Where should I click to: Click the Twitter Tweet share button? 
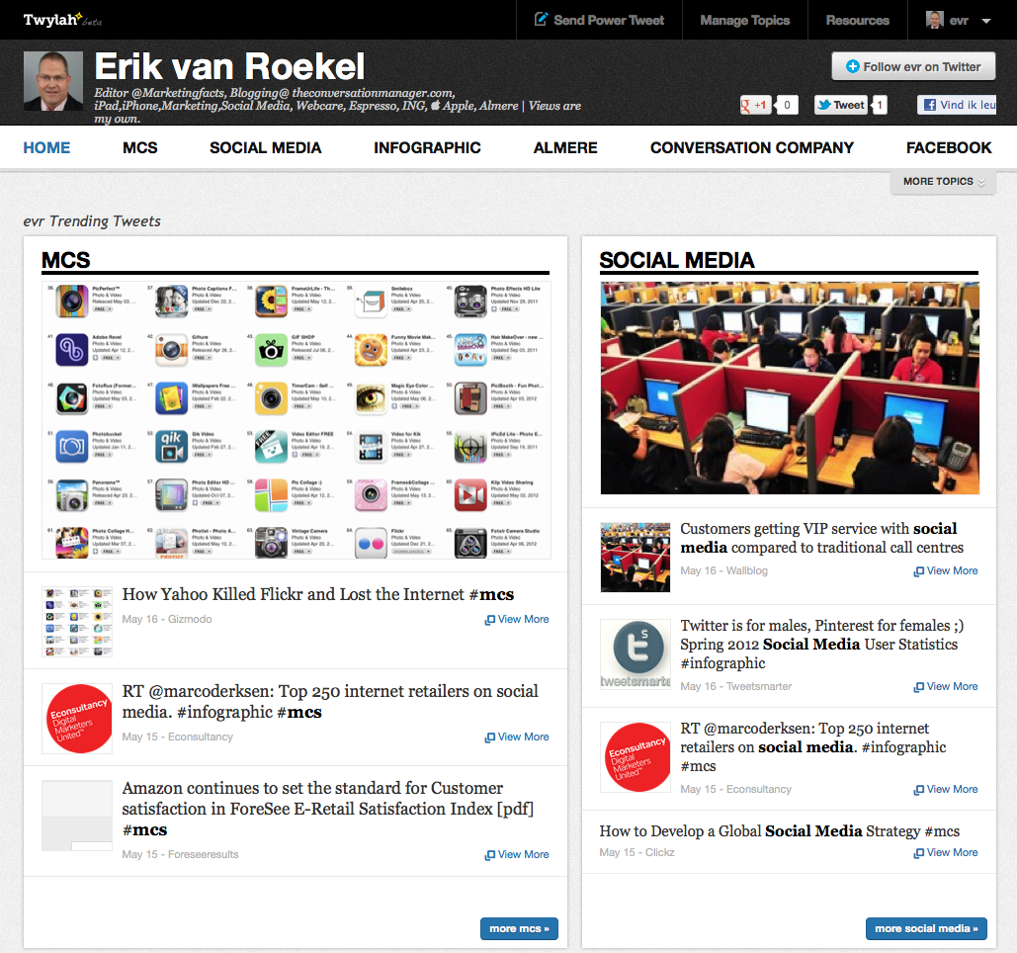pyautogui.click(x=840, y=105)
